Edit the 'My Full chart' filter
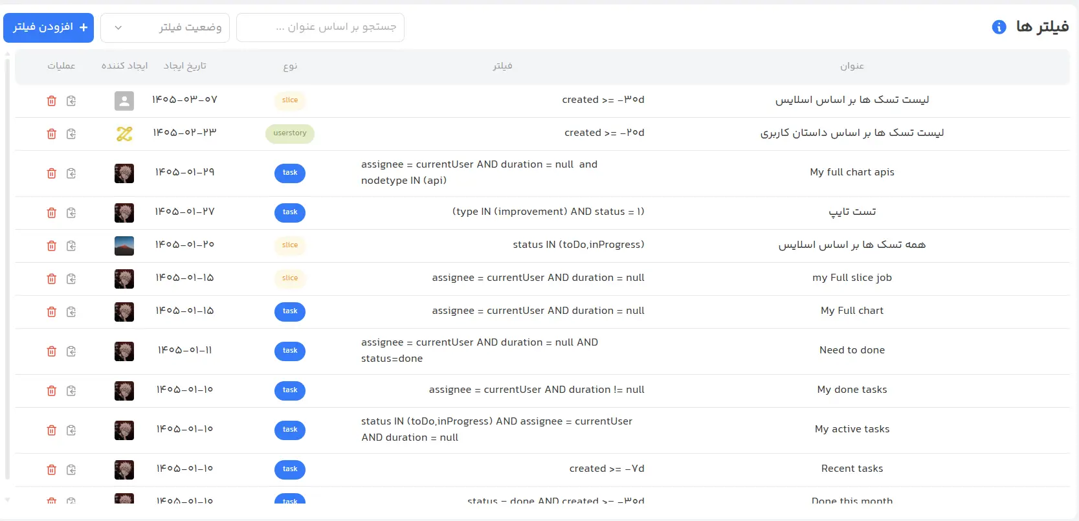The height and width of the screenshot is (521, 1079). [71, 311]
